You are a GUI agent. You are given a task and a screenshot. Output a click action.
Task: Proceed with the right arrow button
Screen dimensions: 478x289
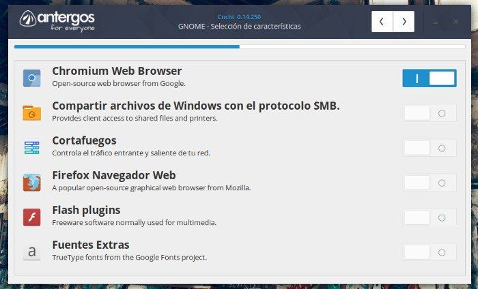pos(404,21)
